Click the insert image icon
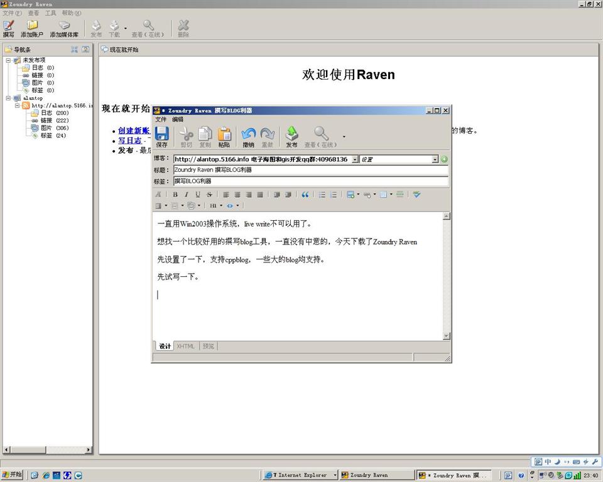The height and width of the screenshot is (482, 603). [350, 195]
